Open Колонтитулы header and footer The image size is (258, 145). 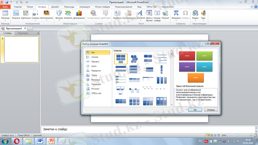coord(129,15)
